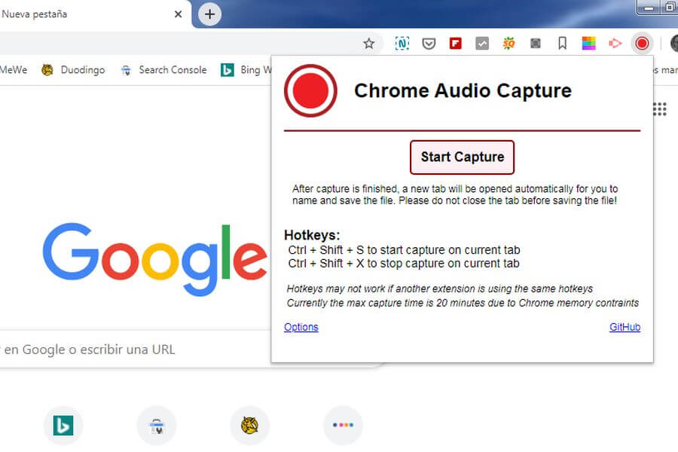Screen dimensions: 678x452
Task: Click the gray chart extension icon
Action: (482, 43)
